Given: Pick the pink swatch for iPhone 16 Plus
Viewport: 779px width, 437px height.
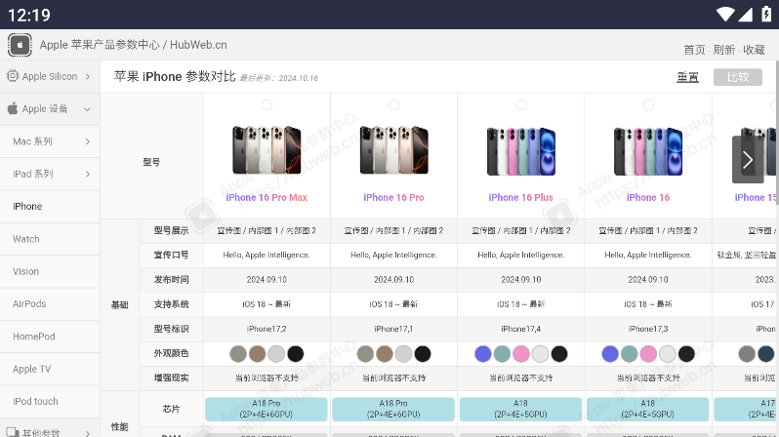Looking at the screenshot, I should point(521,354).
